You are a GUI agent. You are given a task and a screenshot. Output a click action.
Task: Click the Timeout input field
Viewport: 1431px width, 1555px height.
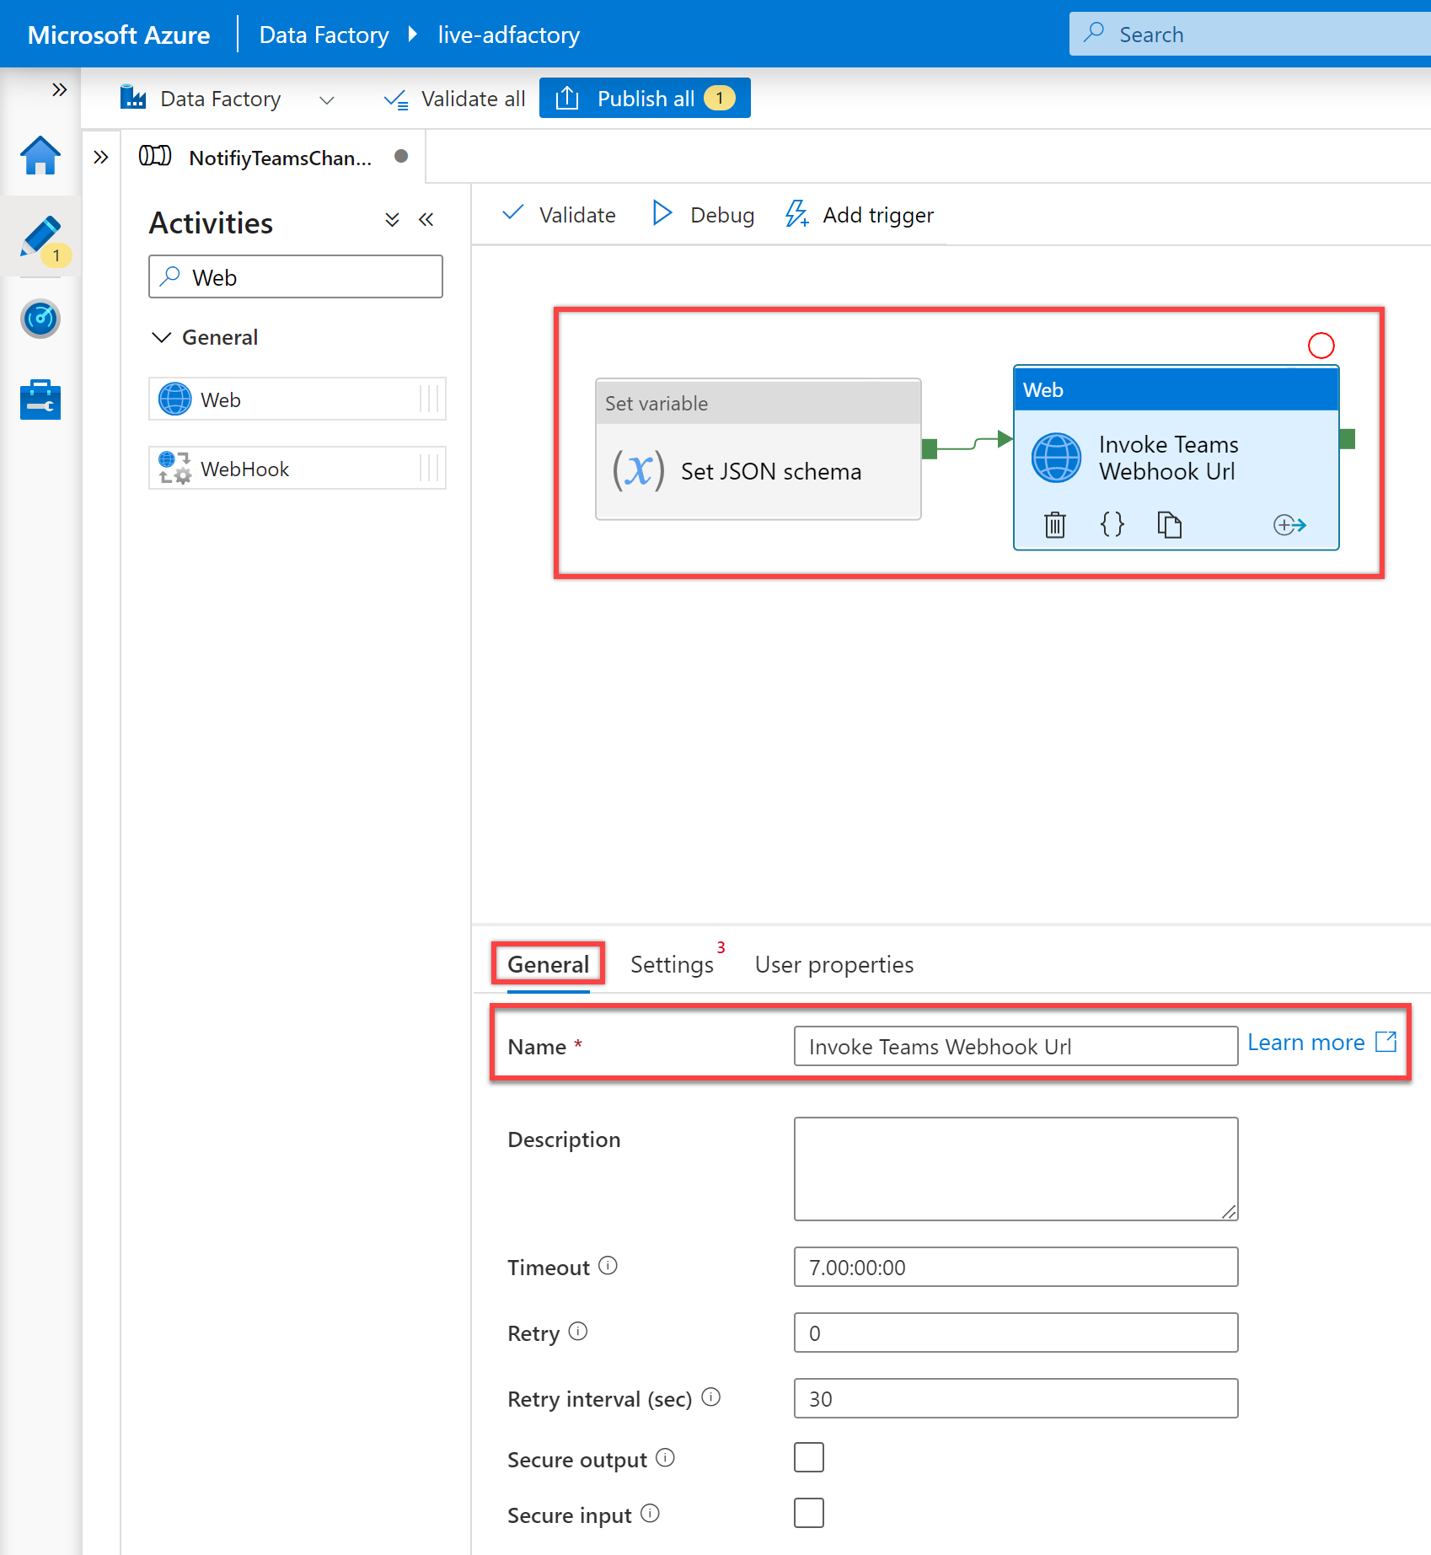[1016, 1267]
